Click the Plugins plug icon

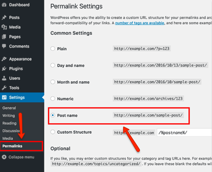point(4,69)
